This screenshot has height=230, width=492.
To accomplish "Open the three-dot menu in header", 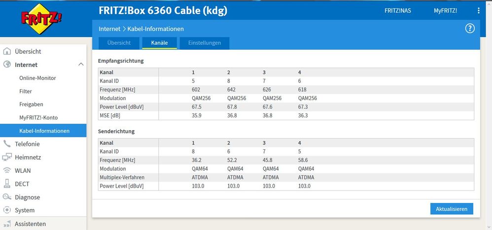I will [479, 11].
